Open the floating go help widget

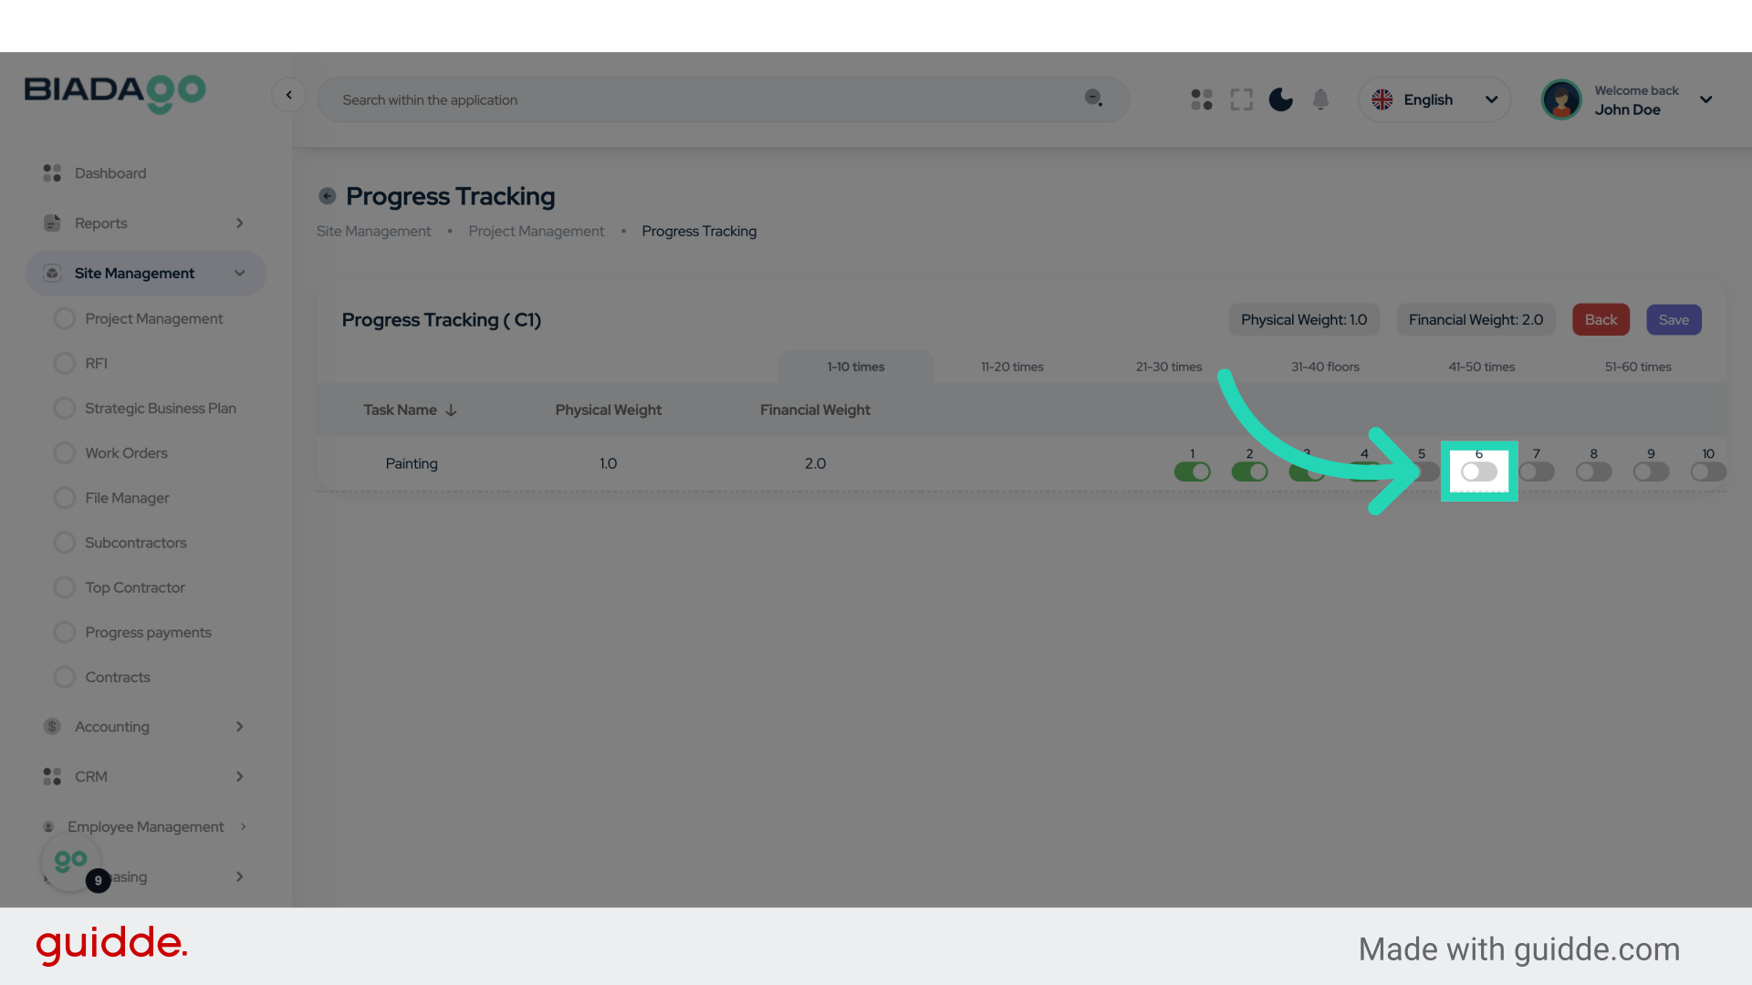coord(71,861)
